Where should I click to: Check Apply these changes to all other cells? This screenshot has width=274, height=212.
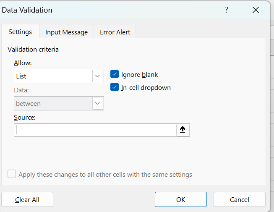coord(12,174)
